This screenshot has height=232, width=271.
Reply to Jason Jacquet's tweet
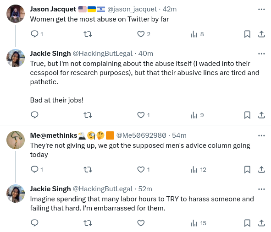pyautogui.click(x=37, y=34)
